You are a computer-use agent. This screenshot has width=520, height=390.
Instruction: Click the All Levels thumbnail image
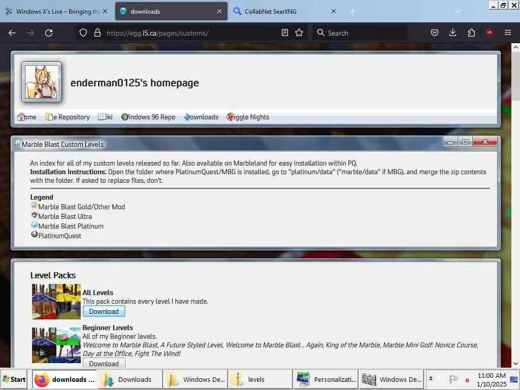pos(56,302)
